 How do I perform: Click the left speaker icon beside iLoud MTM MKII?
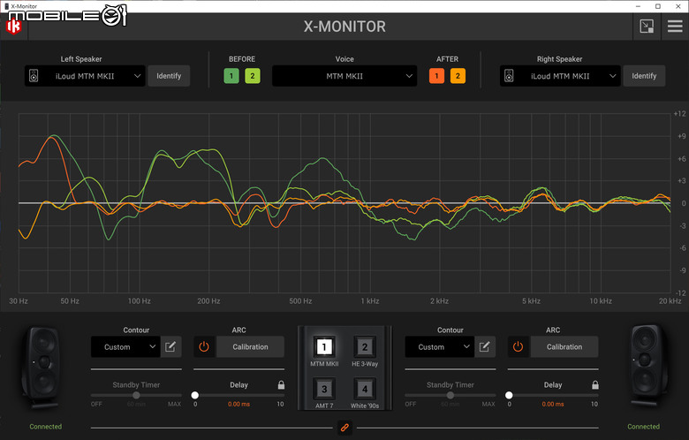[x=34, y=76]
